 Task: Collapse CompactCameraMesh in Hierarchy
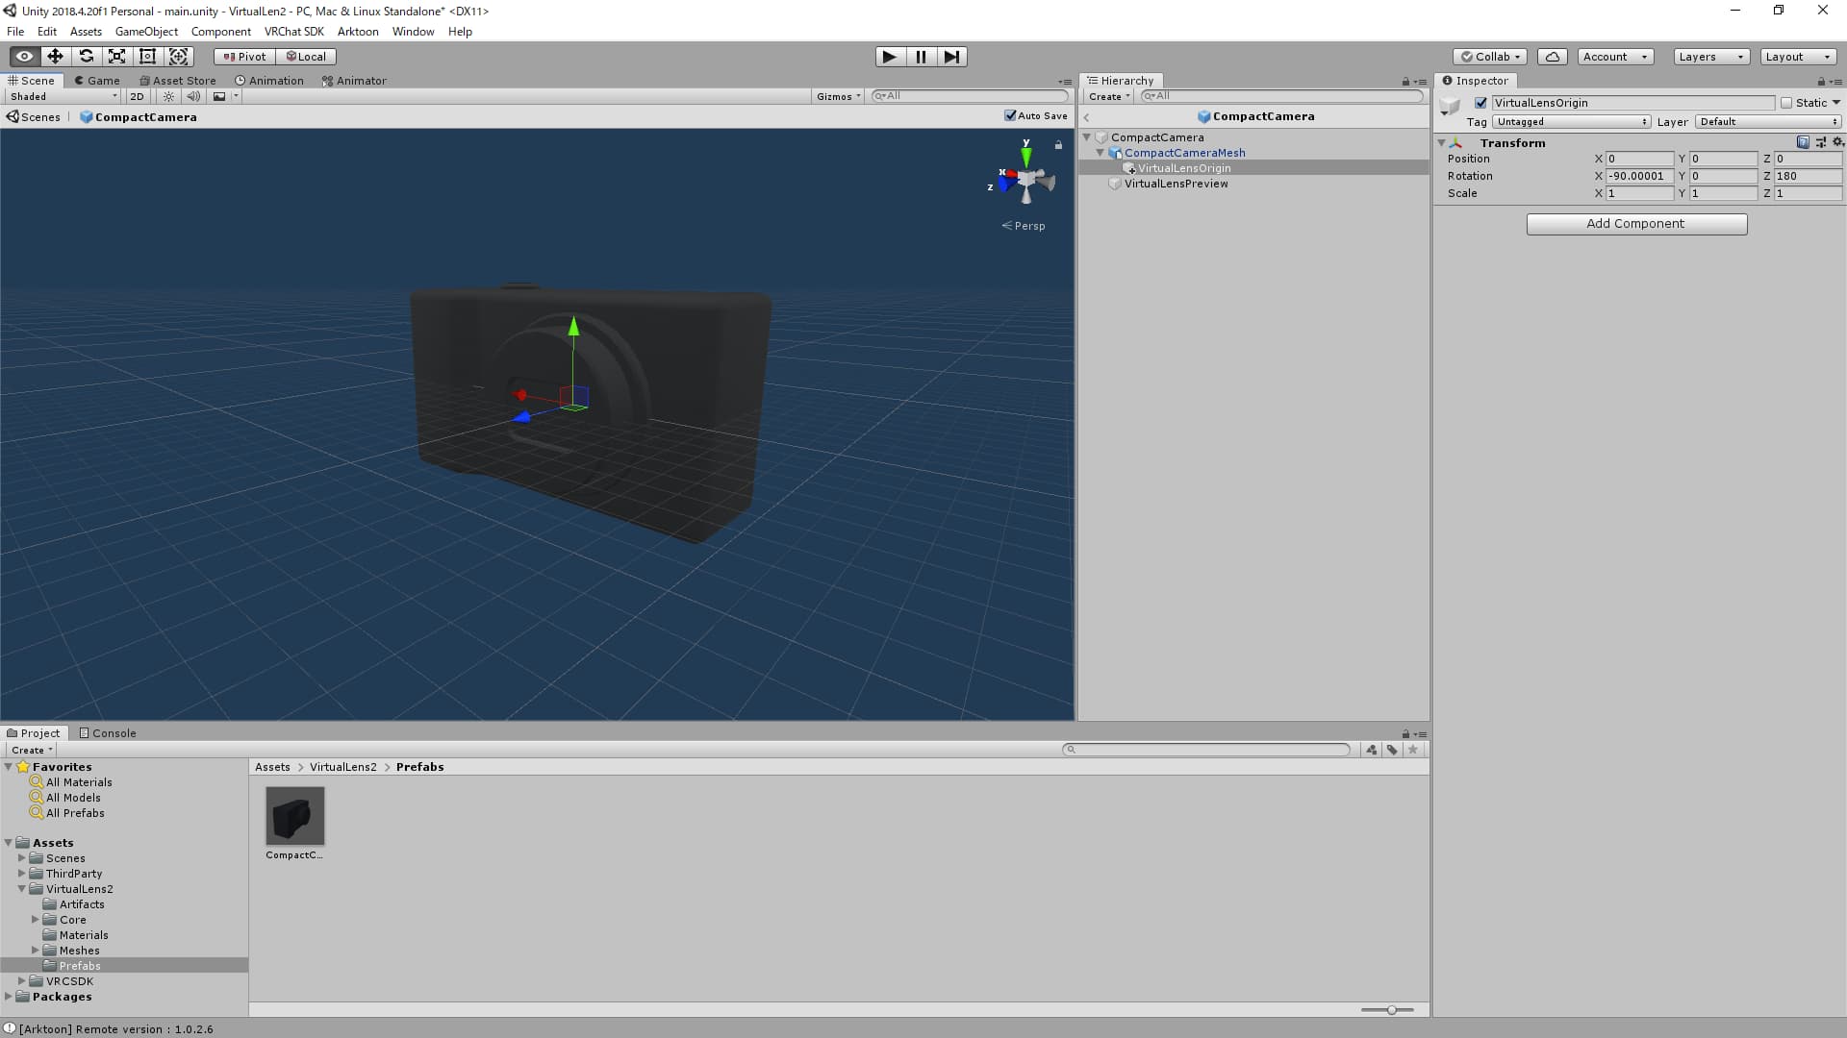click(x=1101, y=153)
